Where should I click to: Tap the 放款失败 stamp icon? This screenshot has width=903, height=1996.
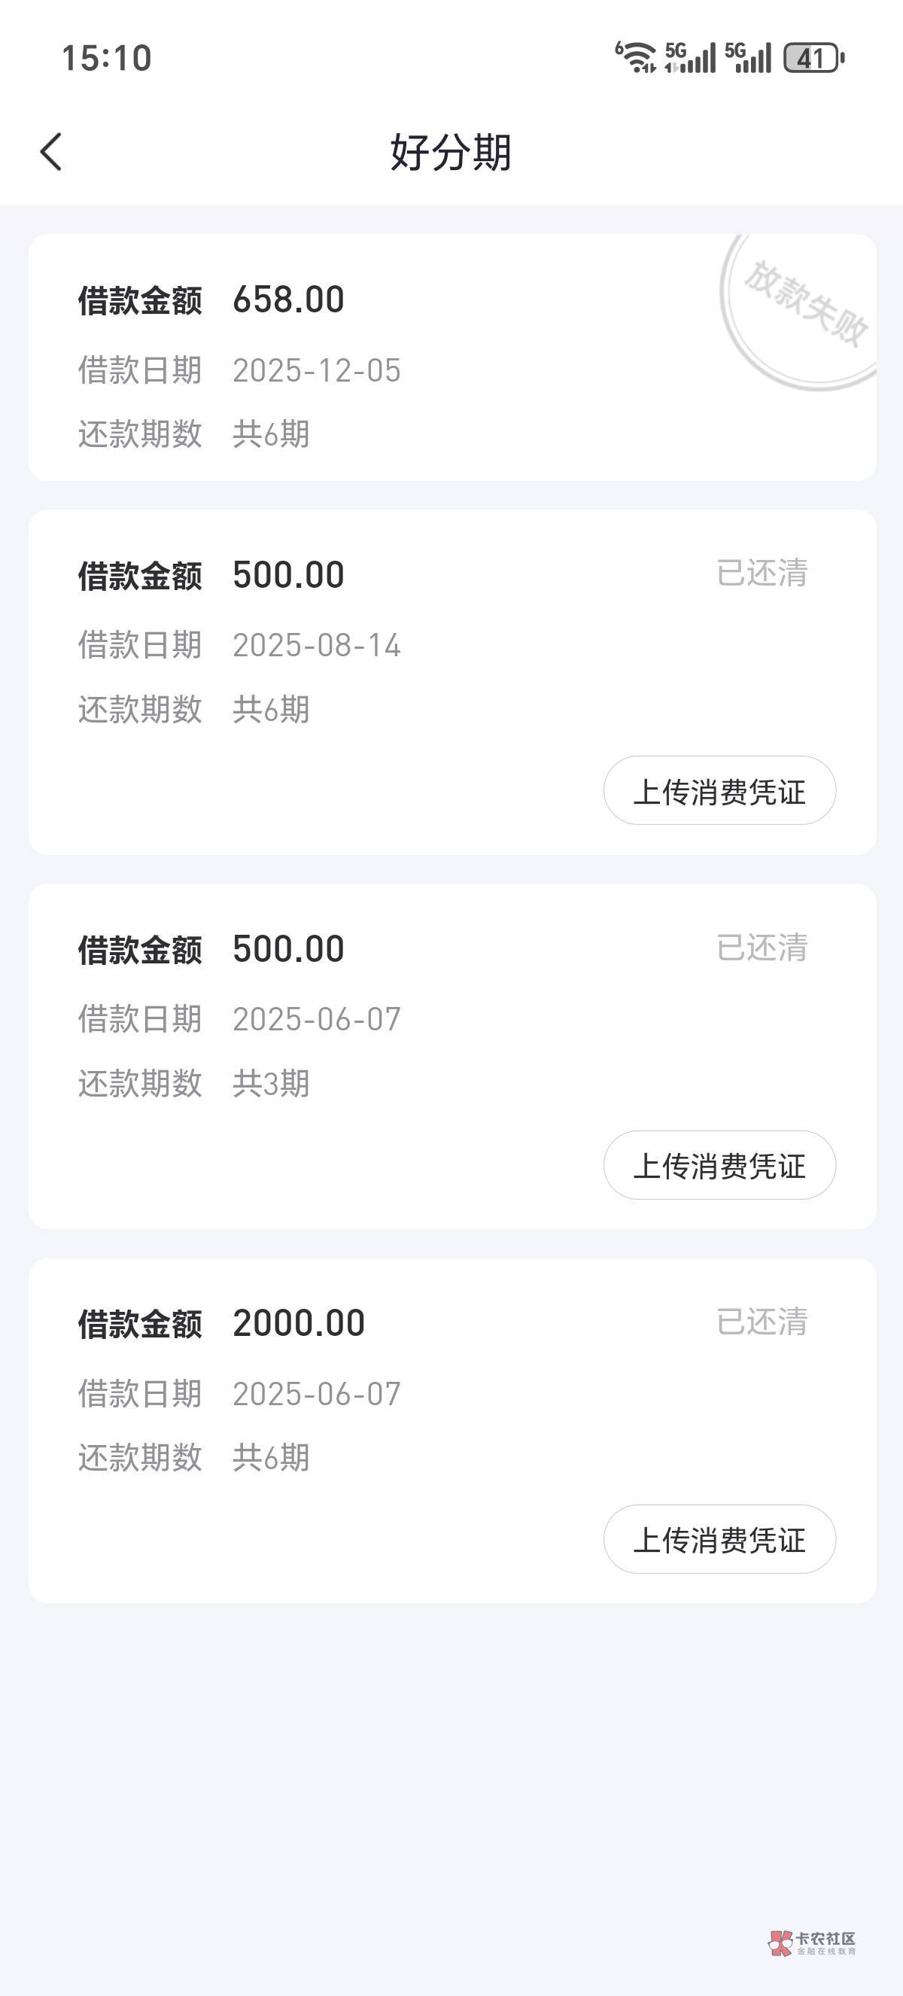[x=801, y=312]
